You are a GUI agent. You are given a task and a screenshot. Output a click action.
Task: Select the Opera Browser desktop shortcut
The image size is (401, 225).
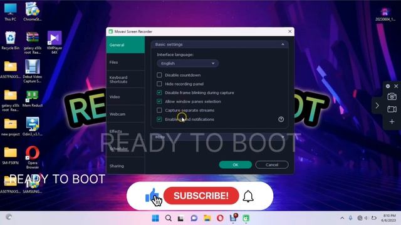33,157
